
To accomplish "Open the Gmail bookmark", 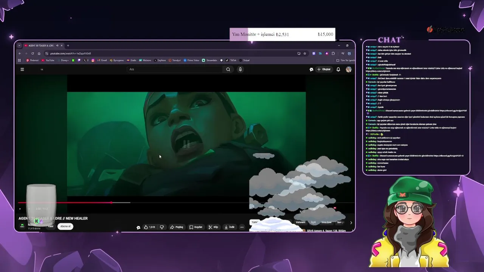I will (x=102, y=60).
